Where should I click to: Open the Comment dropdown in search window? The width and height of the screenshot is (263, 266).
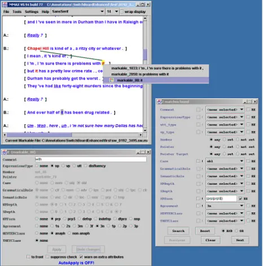(225, 110)
